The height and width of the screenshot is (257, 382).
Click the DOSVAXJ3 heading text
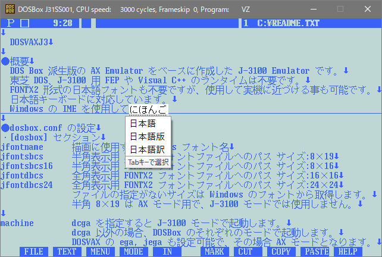[29, 42]
